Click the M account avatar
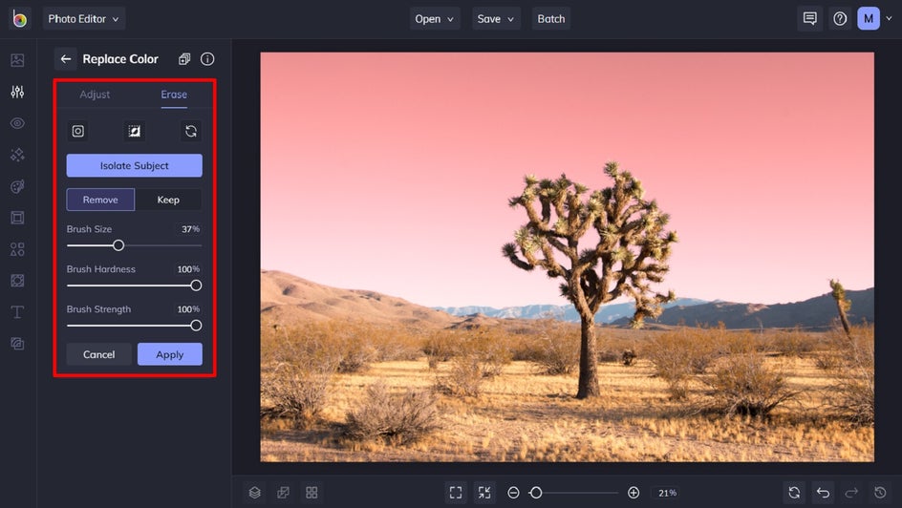902x508 pixels. [868, 18]
